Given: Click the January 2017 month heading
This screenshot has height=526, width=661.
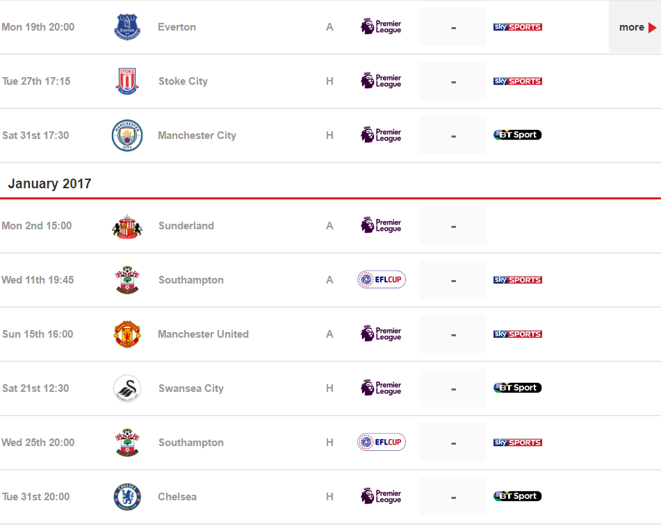Looking at the screenshot, I should (x=49, y=184).
